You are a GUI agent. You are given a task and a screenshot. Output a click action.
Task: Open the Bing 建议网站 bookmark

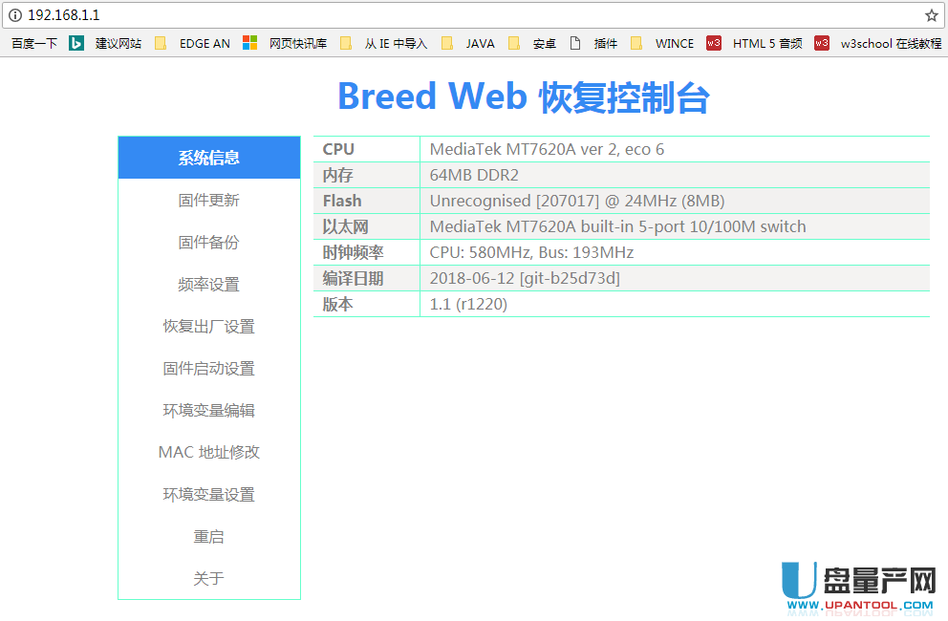point(106,43)
